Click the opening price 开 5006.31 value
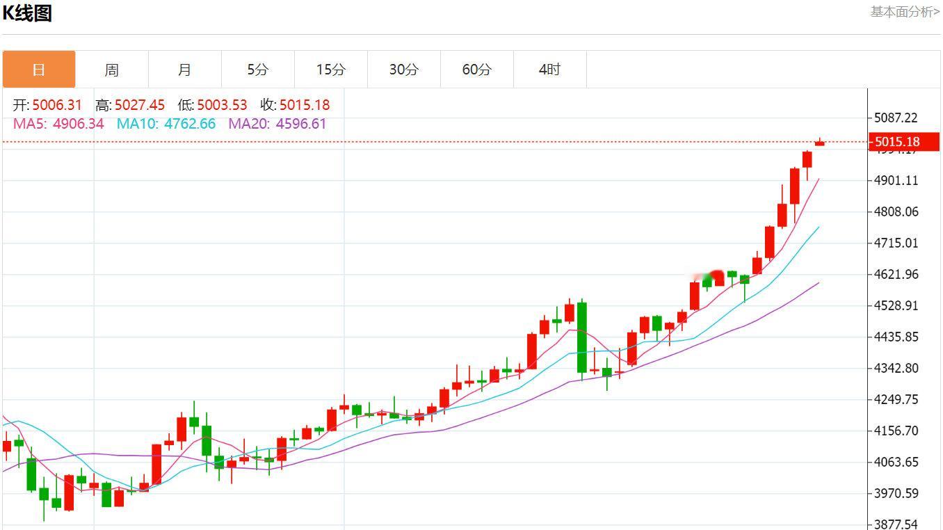Image resolution: width=943 pixels, height=530 pixels. (47, 105)
